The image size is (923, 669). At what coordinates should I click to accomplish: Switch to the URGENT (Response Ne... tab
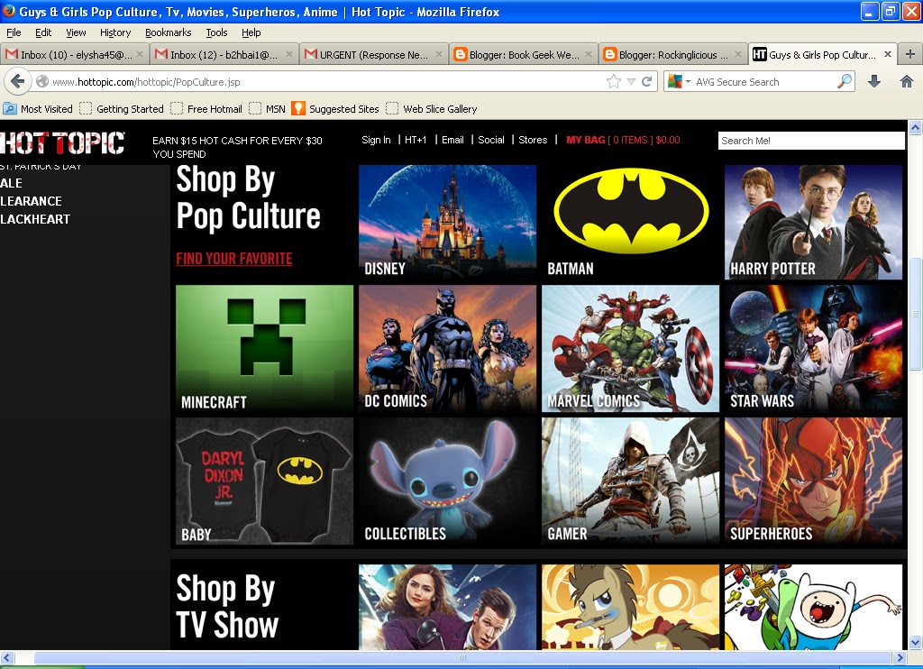pos(373,54)
